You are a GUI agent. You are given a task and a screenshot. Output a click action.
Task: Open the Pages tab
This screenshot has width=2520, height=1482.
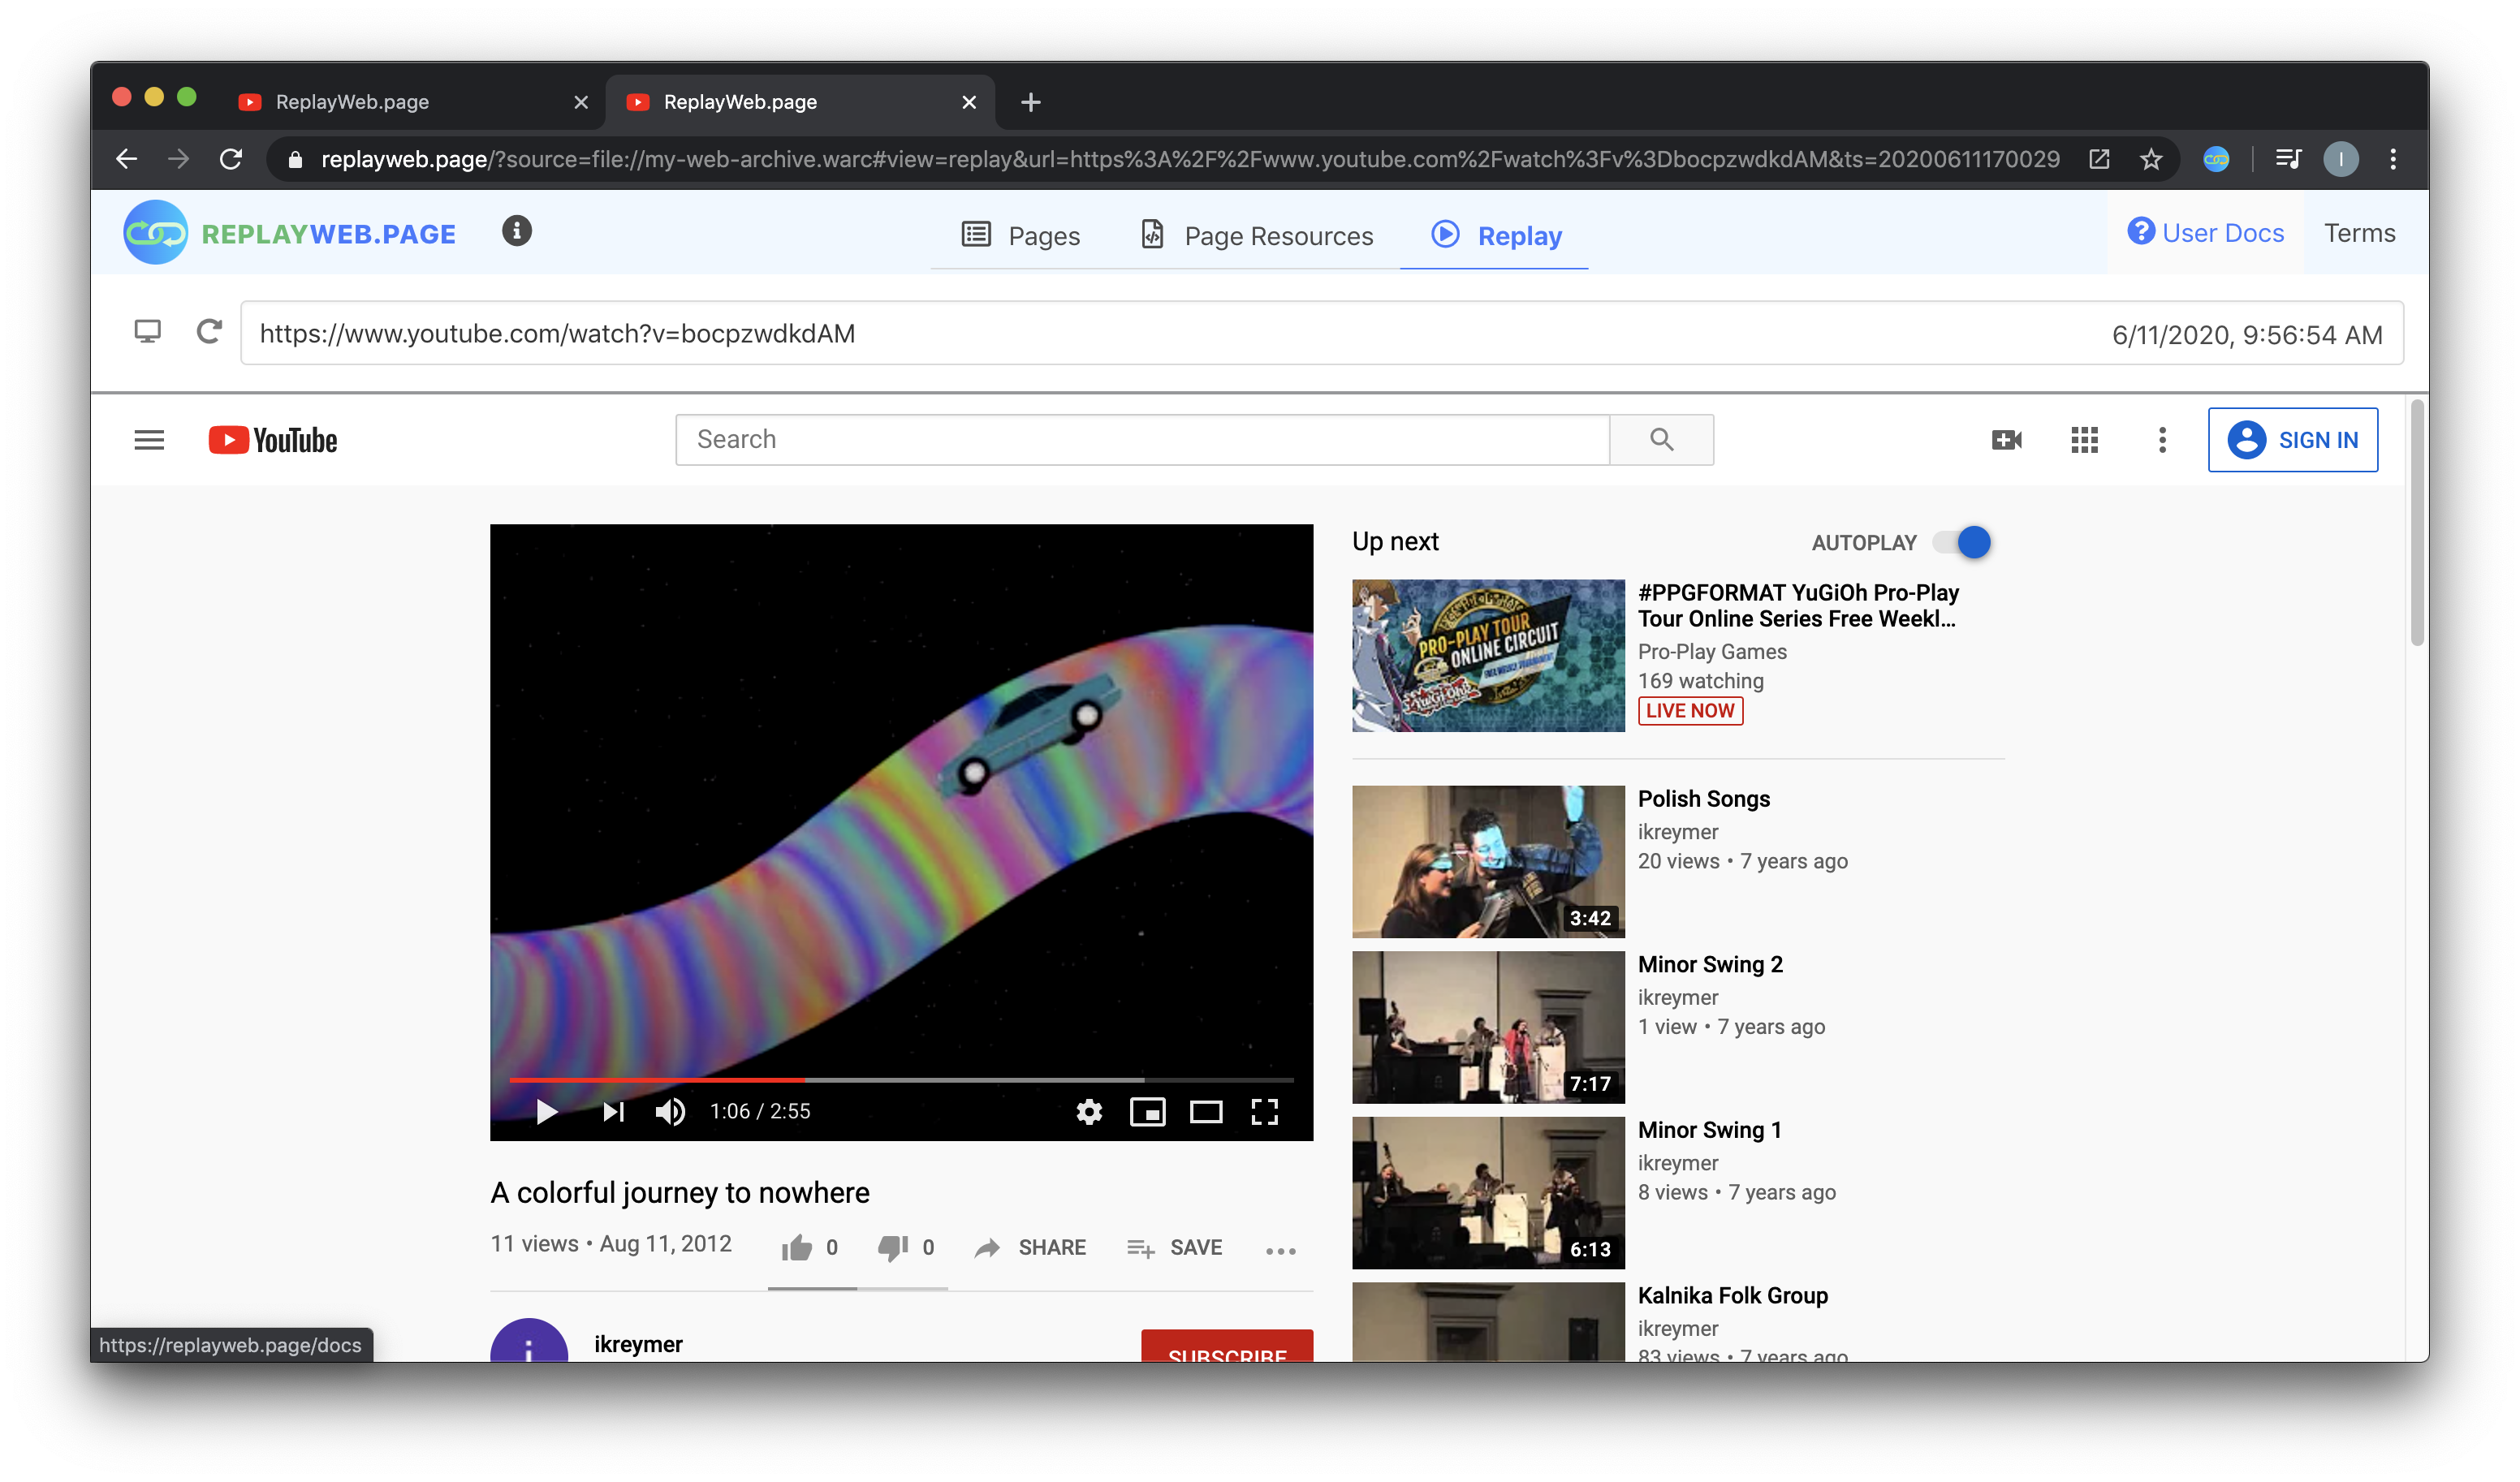point(1020,236)
